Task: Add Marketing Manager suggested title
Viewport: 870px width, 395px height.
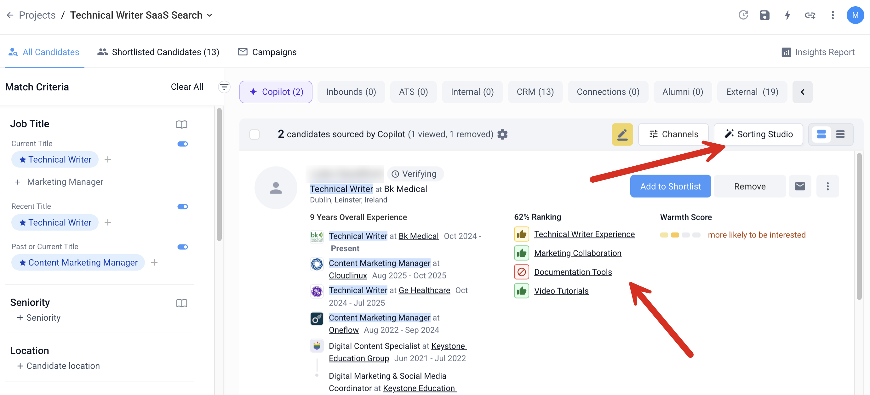Action: [59, 182]
